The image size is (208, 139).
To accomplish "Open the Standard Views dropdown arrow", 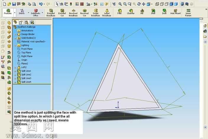I will coord(152,4).
